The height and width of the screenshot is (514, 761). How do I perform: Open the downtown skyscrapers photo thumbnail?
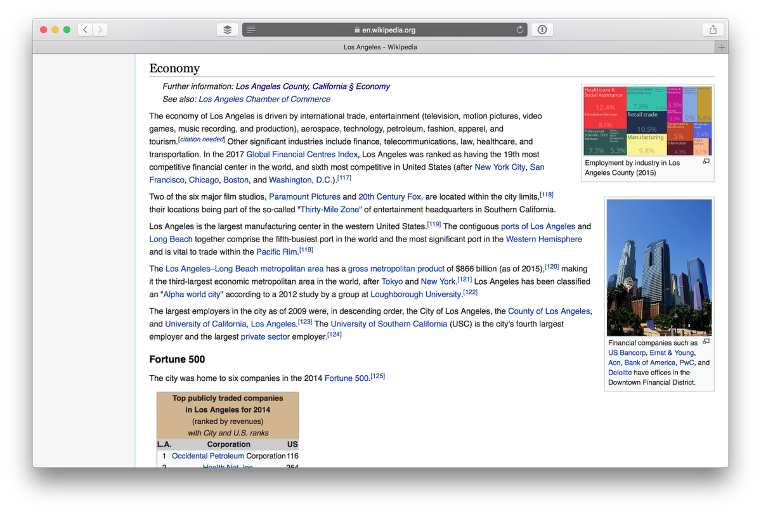(659, 267)
